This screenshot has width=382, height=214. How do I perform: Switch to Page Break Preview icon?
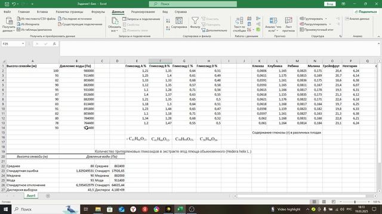point(333,202)
